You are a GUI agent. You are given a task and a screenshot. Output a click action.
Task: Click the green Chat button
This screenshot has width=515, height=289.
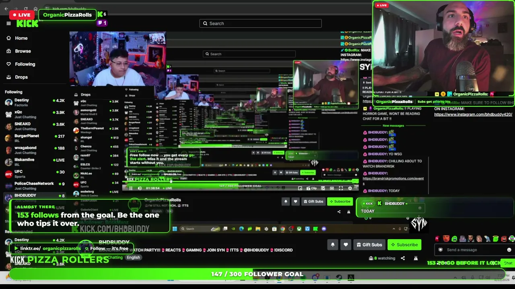coord(508,263)
